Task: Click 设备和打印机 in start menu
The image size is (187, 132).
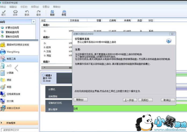Action: click(55, 103)
